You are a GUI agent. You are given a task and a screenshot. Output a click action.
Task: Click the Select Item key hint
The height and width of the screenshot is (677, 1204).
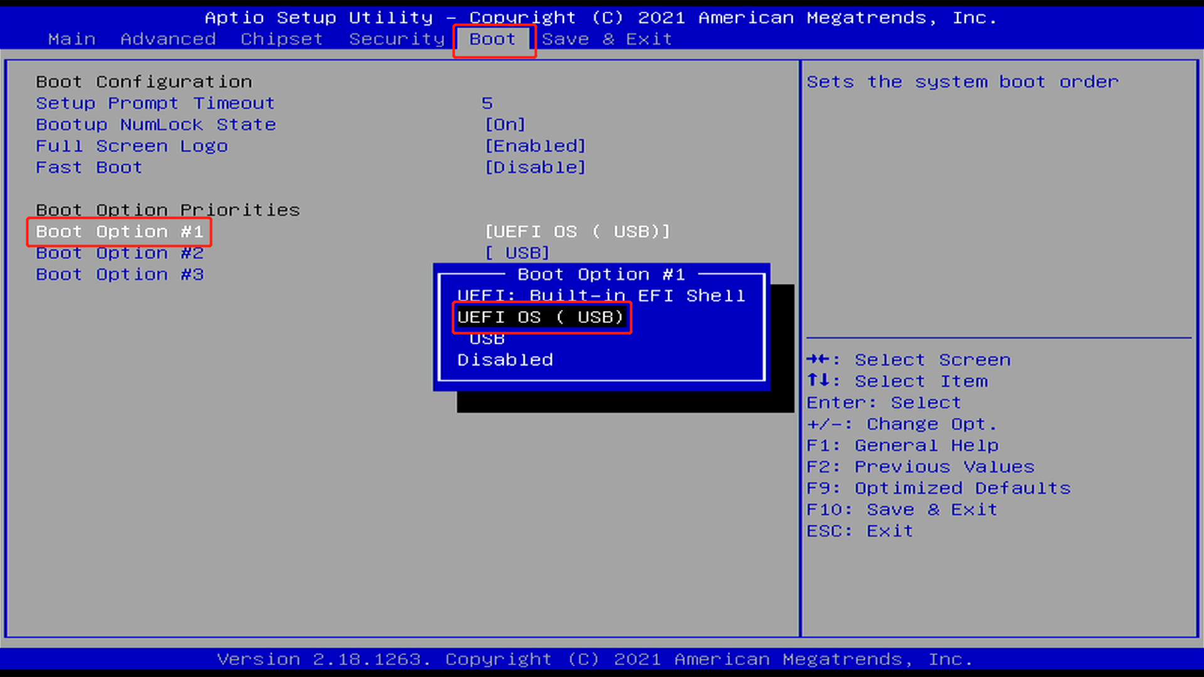[897, 381]
